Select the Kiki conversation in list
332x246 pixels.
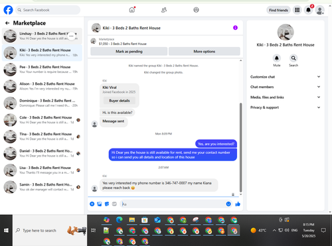point(42,52)
